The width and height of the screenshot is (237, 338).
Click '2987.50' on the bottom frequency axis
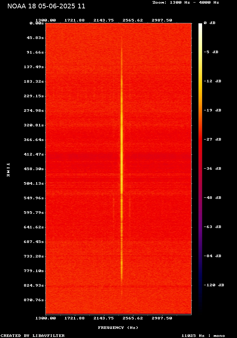point(162,318)
